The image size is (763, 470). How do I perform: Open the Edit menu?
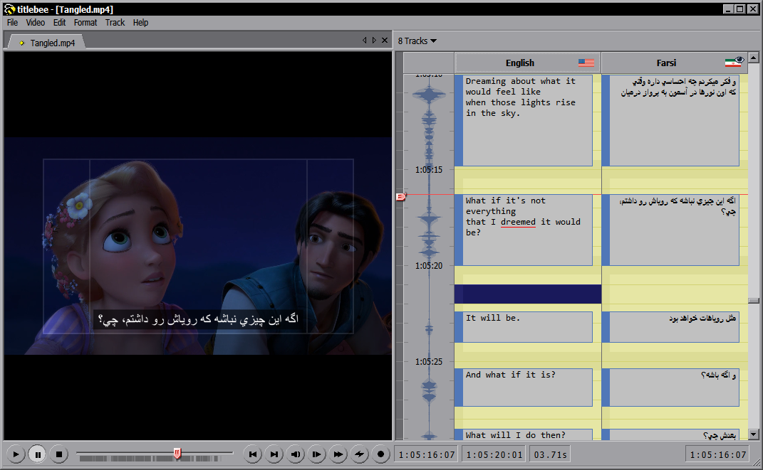[x=59, y=22]
